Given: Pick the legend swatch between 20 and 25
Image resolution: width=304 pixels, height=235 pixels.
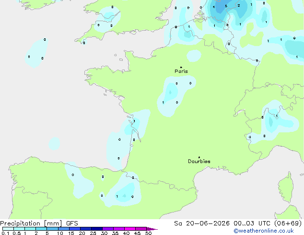Looking at the screenshot, I should (86, 229).
